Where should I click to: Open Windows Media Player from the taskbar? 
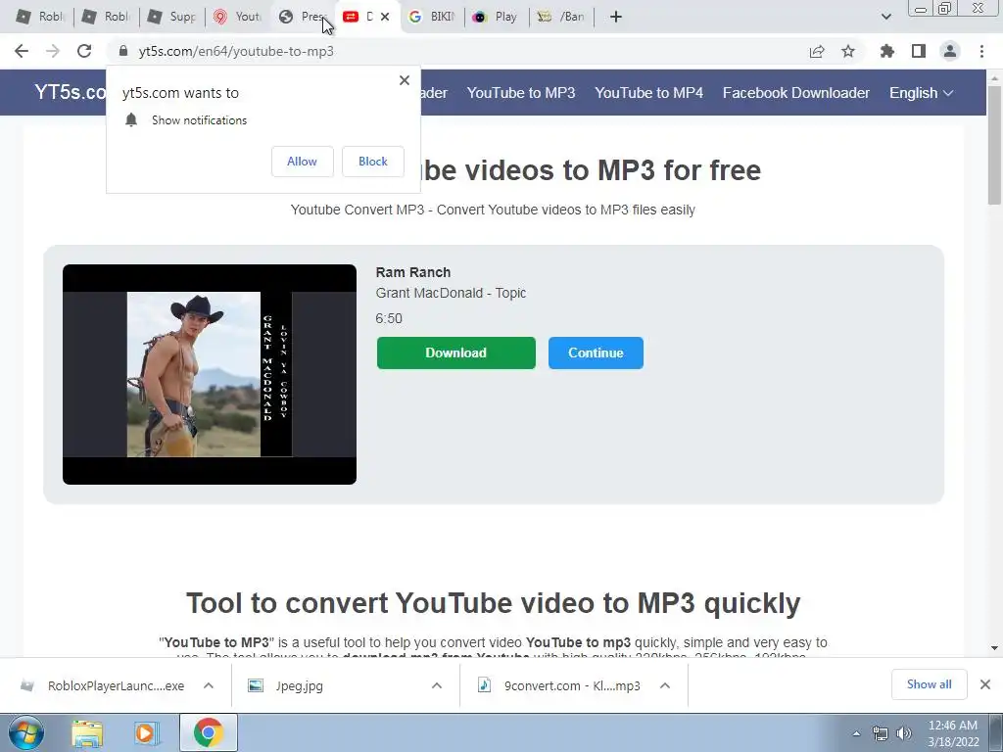click(x=145, y=732)
